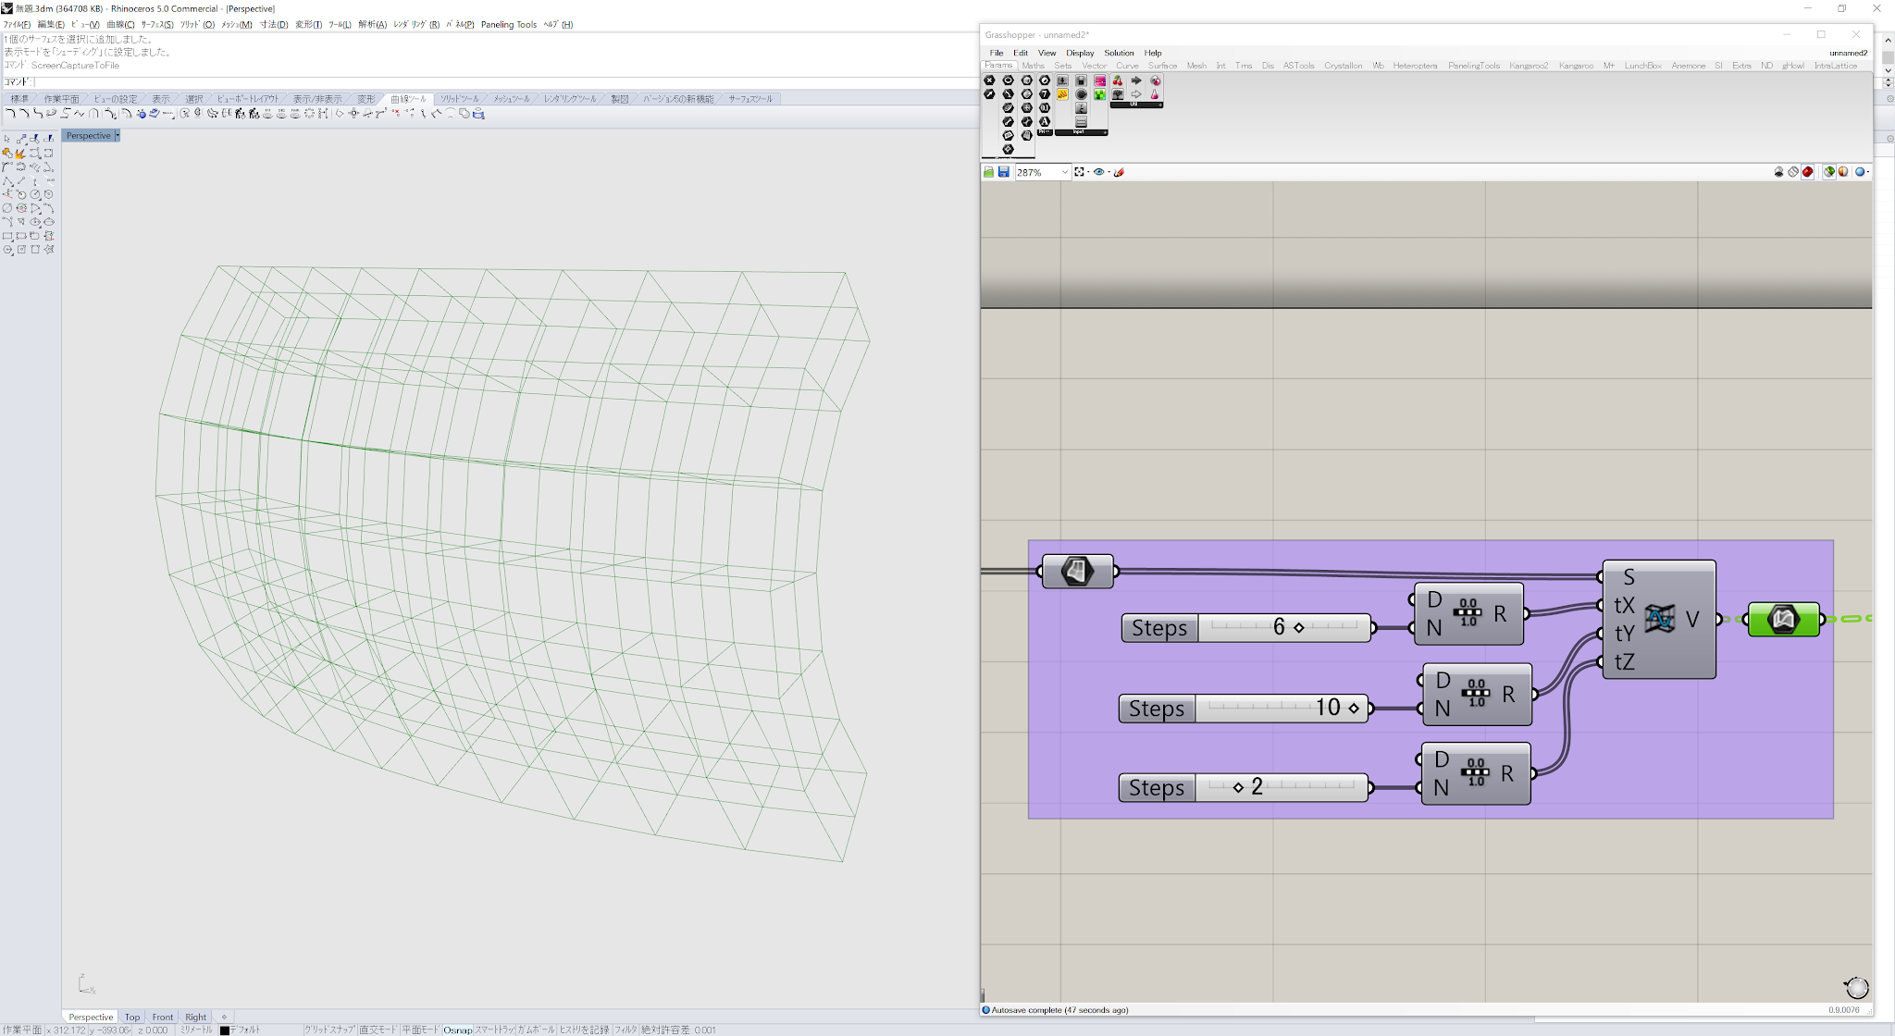Open the PanelingTools menu in Rhino
The height and width of the screenshot is (1036, 1895).
tap(508, 25)
